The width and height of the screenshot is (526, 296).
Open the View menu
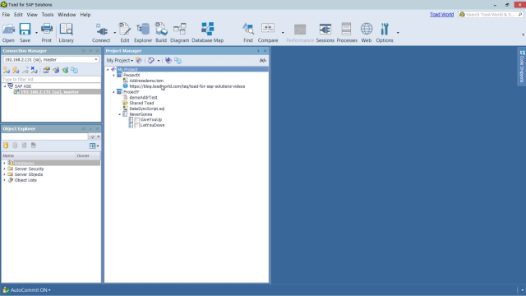coord(32,15)
